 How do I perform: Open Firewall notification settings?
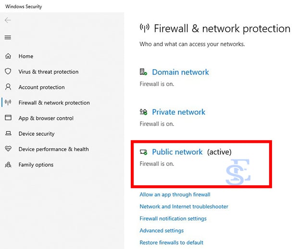173,218
